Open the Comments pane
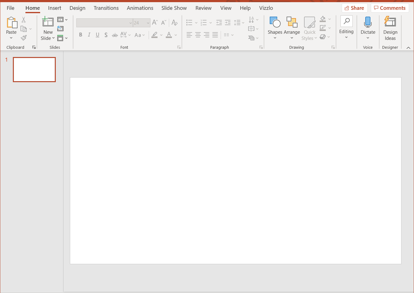The image size is (414, 293). tap(389, 8)
